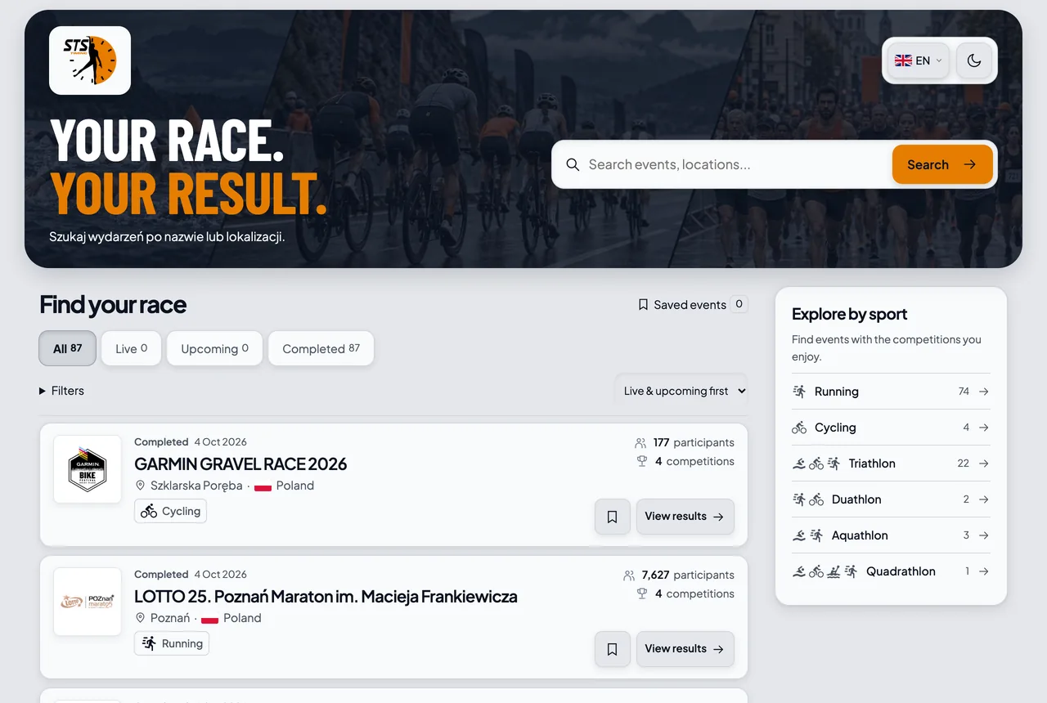The height and width of the screenshot is (703, 1047).
Task: Click the participants icon next to 7,627
Action: 629,575
